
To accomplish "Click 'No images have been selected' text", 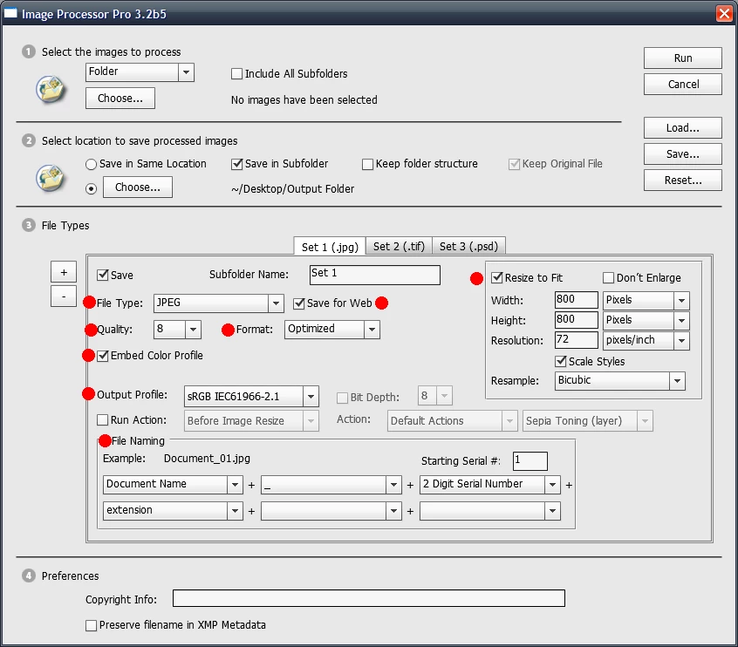I will click(x=304, y=99).
